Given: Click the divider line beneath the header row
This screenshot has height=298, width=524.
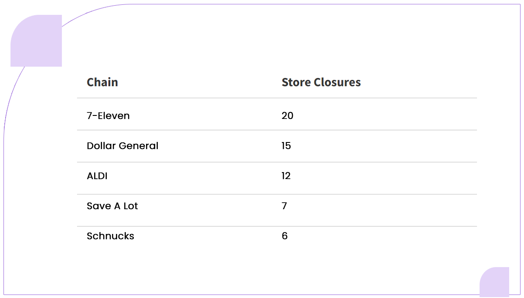Looking at the screenshot, I should 277,98.
